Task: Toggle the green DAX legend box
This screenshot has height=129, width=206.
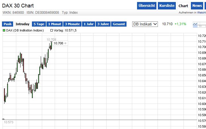Action: (4, 31)
